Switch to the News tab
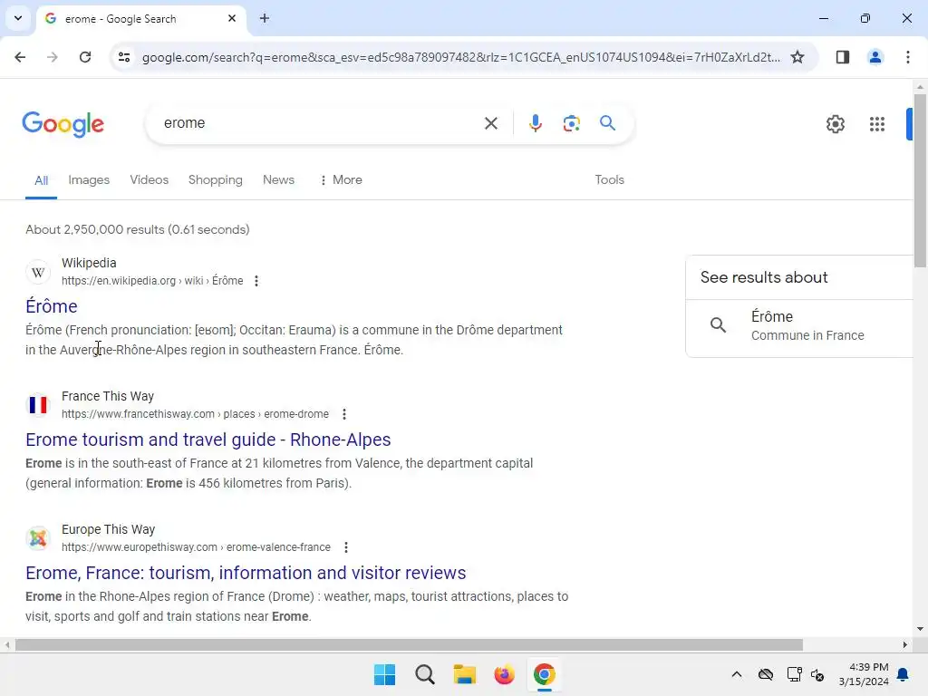Image resolution: width=928 pixels, height=696 pixels. tap(278, 180)
